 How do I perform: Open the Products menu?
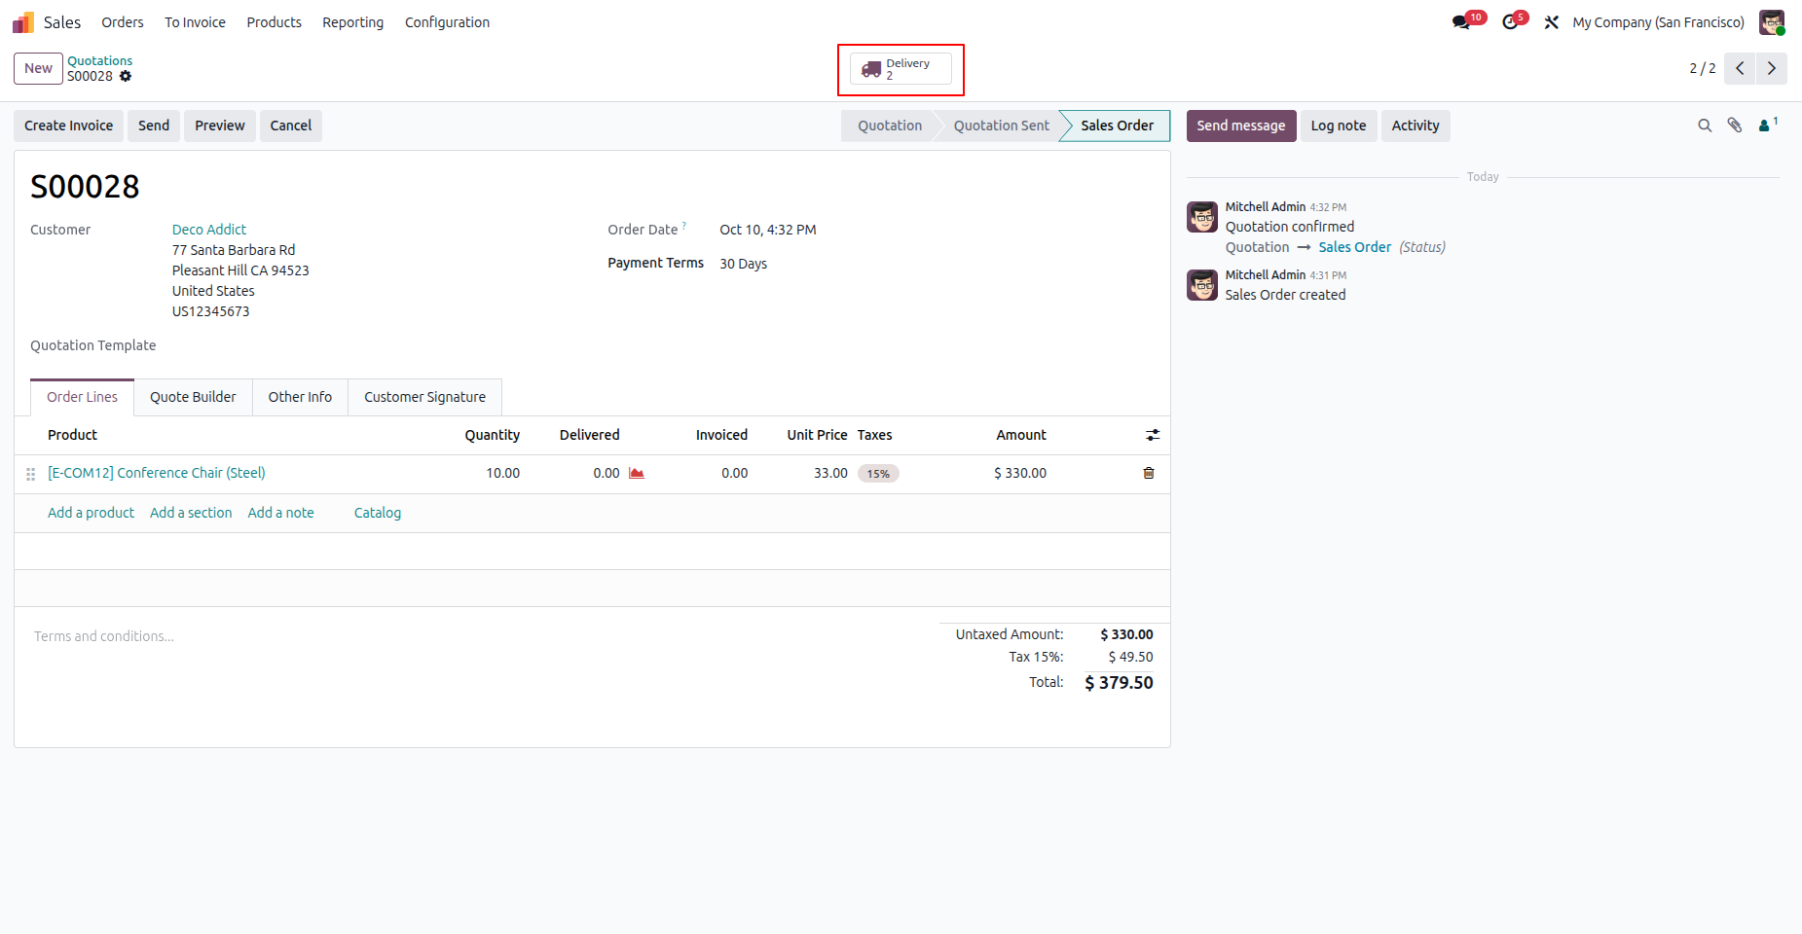coord(274,22)
